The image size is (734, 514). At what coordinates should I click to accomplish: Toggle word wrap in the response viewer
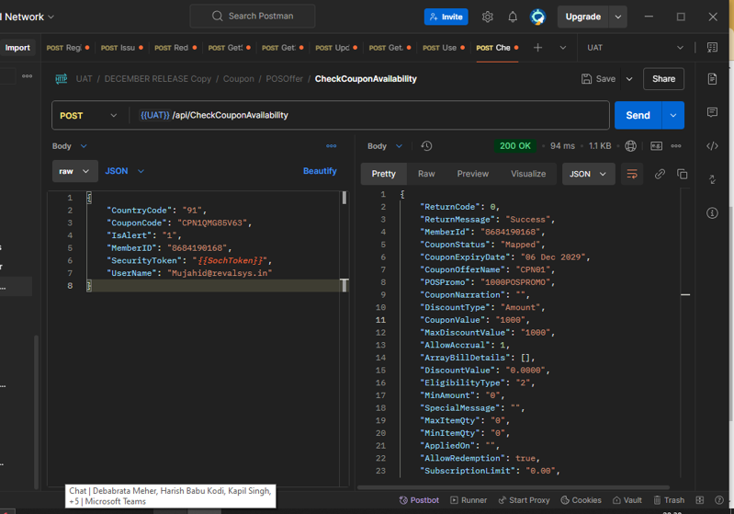point(632,174)
